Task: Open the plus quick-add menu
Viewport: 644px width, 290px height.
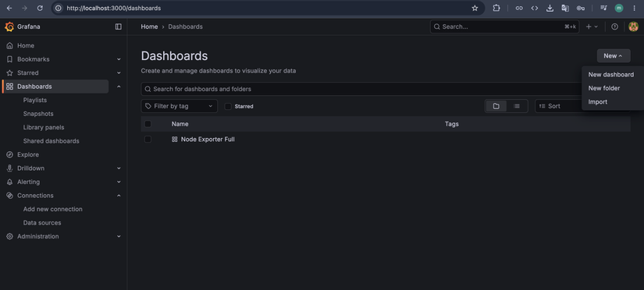Action: [x=592, y=27]
